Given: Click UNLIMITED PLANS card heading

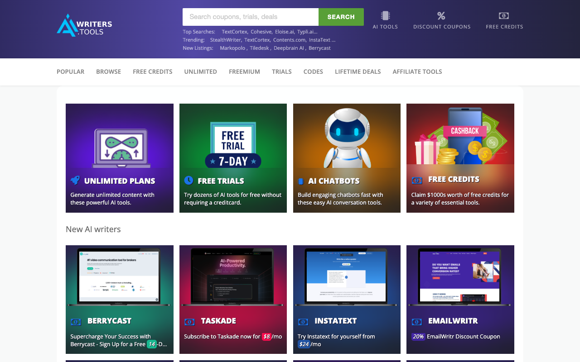Looking at the screenshot, I should pyautogui.click(x=120, y=181).
